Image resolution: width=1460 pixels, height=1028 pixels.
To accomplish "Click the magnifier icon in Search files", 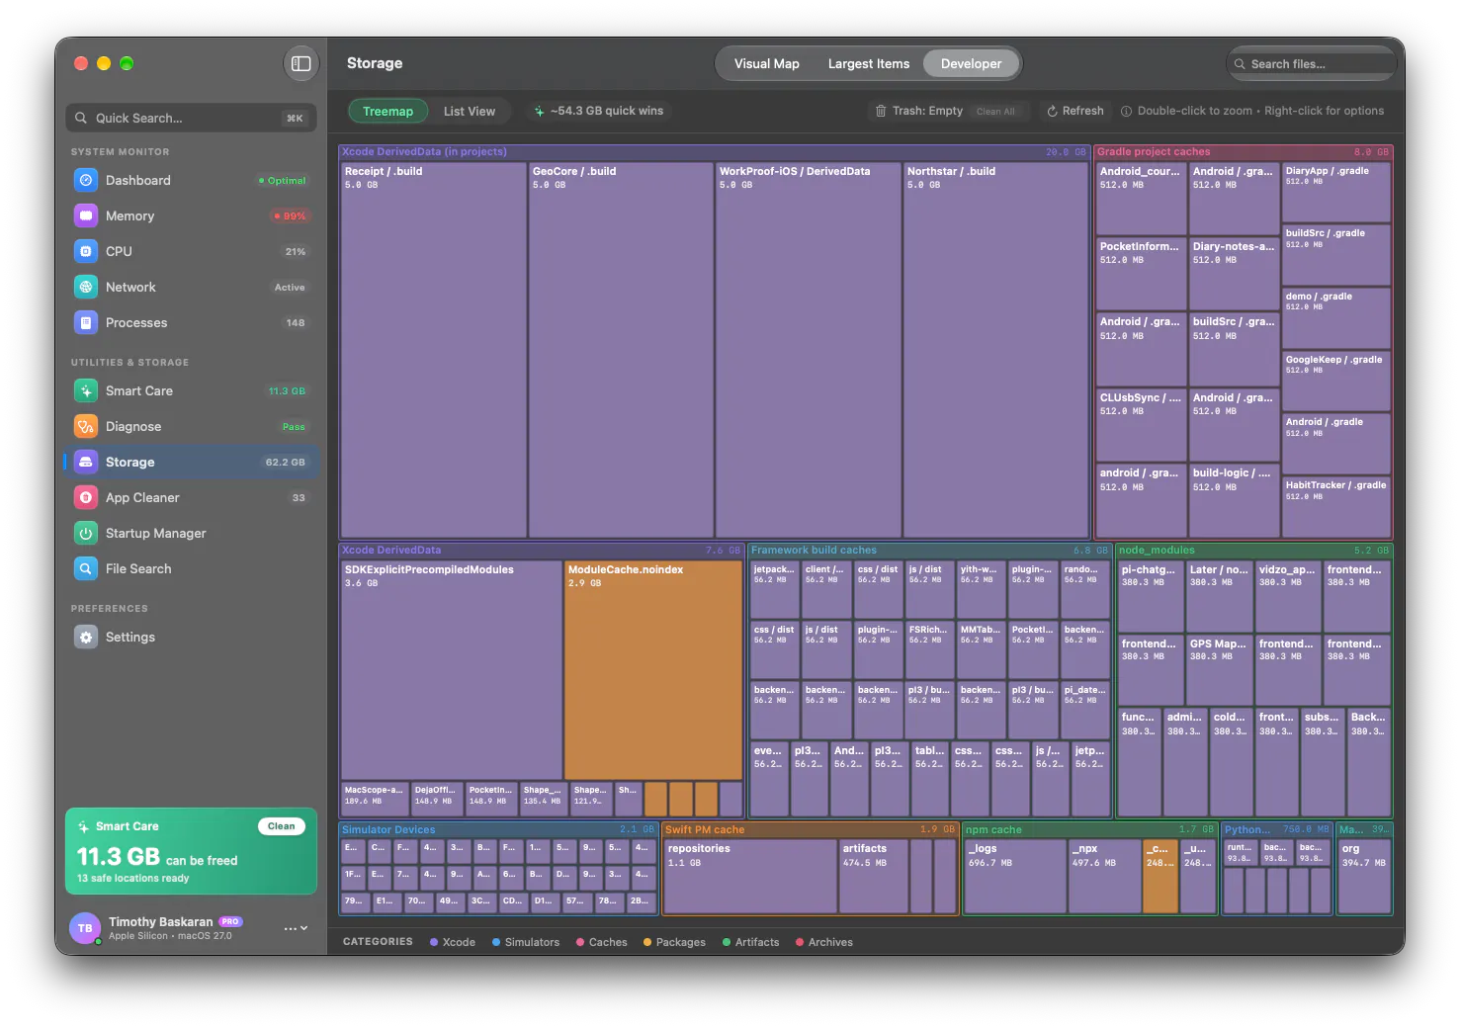I will point(1240,64).
